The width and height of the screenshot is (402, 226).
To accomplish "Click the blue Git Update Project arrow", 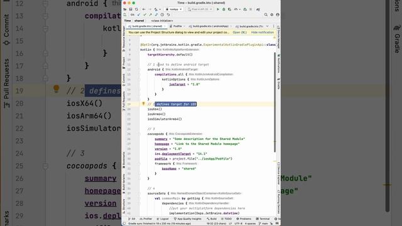I will [x=139, y=15].
